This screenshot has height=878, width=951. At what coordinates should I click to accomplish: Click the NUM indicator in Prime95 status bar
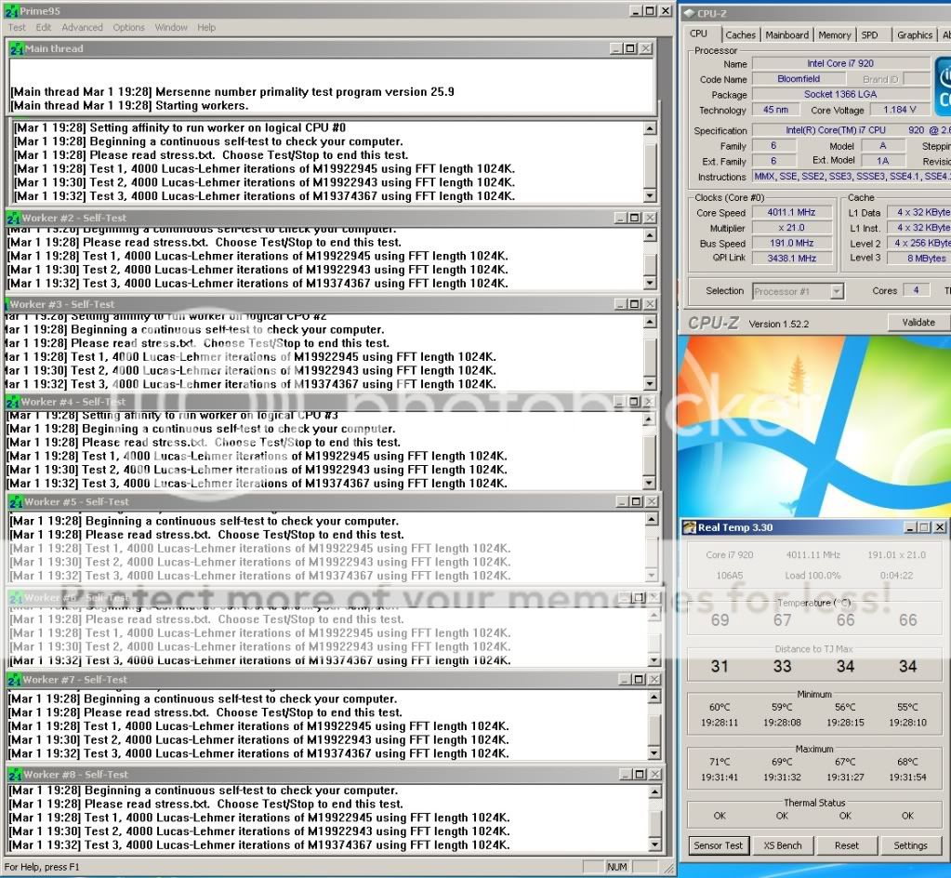[x=617, y=867]
